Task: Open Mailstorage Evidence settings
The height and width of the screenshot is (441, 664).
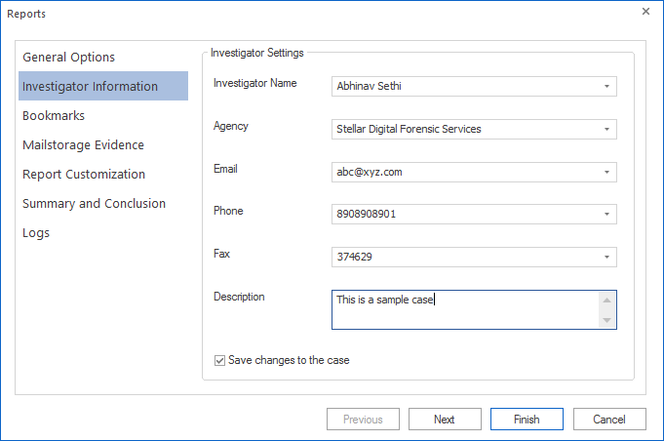Action: [83, 145]
